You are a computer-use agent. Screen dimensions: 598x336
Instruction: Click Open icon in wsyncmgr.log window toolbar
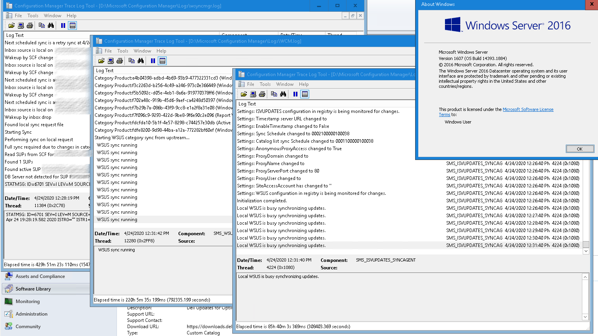pyautogui.click(x=11, y=25)
